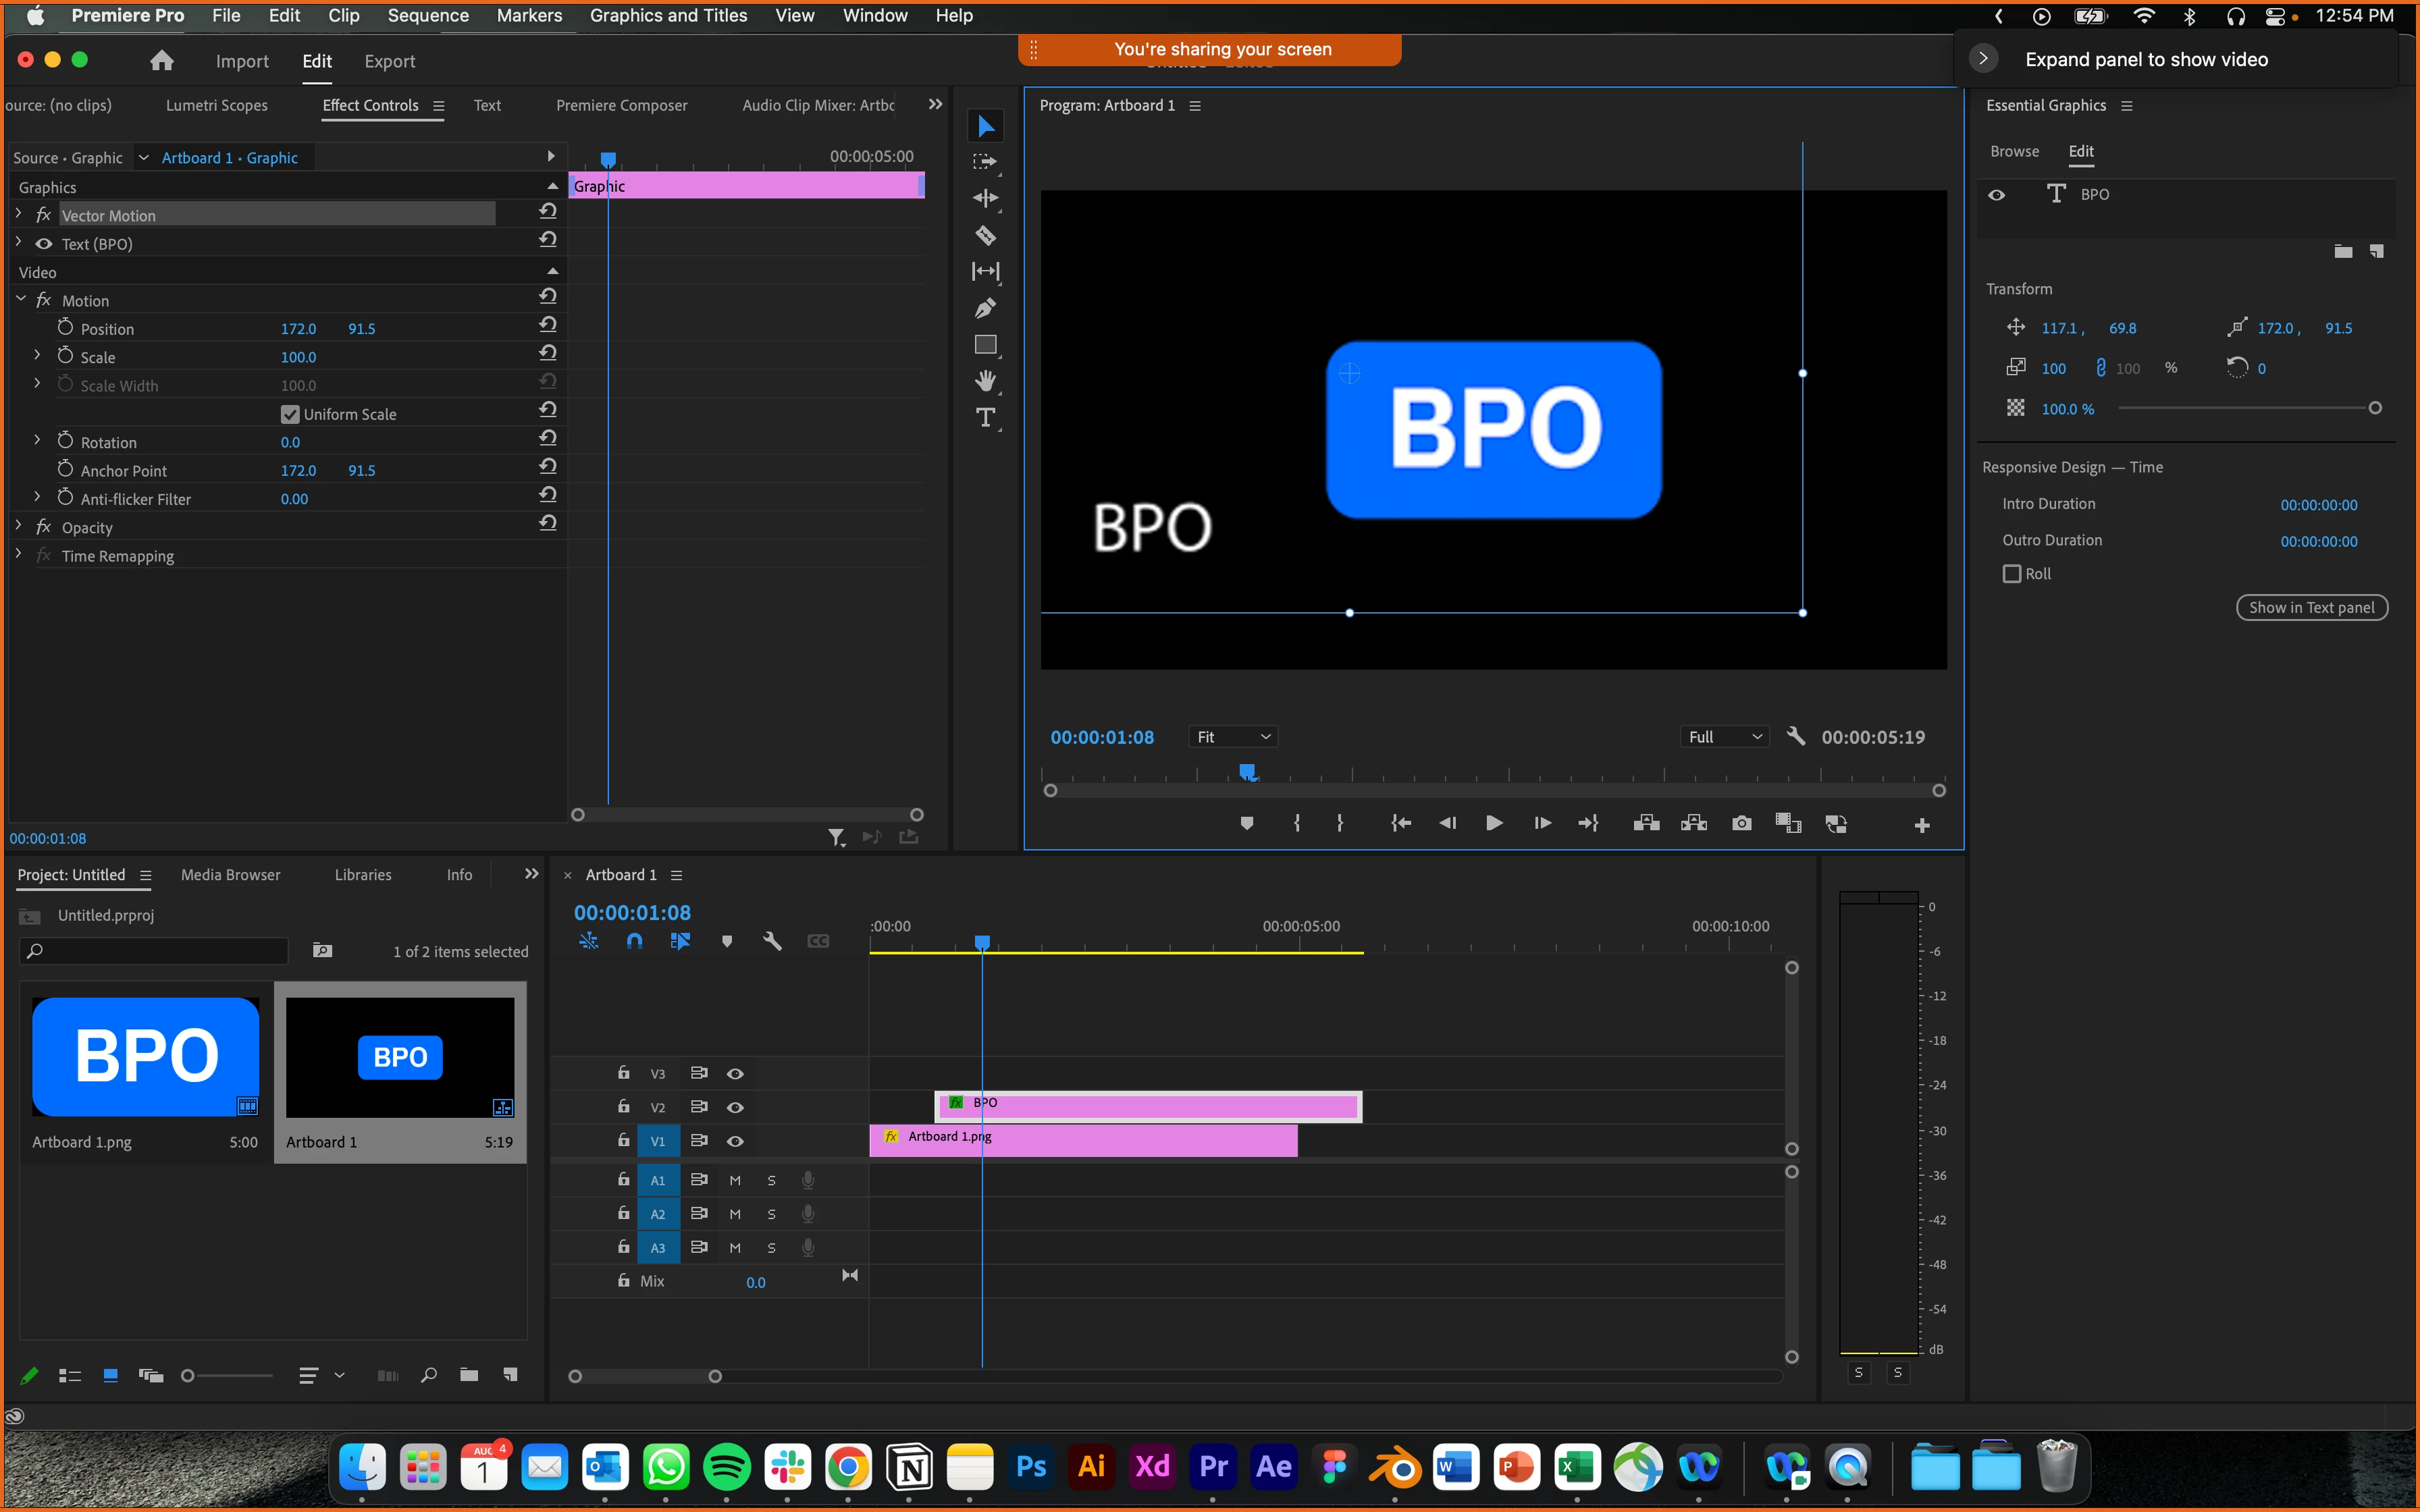
Task: Open the Fit zoom level dropdown
Action: pyautogui.click(x=1233, y=737)
